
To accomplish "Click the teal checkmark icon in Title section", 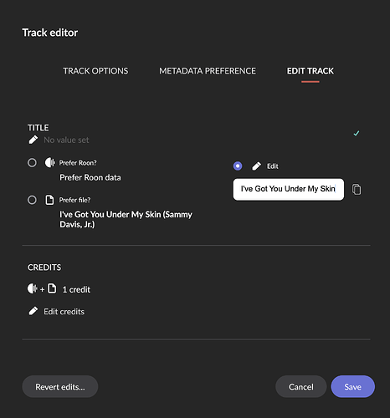I will point(357,134).
